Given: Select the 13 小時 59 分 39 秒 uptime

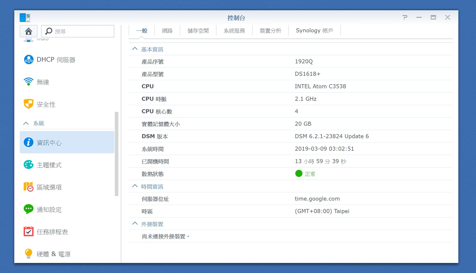Looking at the screenshot, I should (320, 161).
